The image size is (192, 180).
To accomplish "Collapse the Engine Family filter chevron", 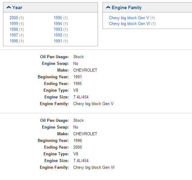I will [108, 7].
